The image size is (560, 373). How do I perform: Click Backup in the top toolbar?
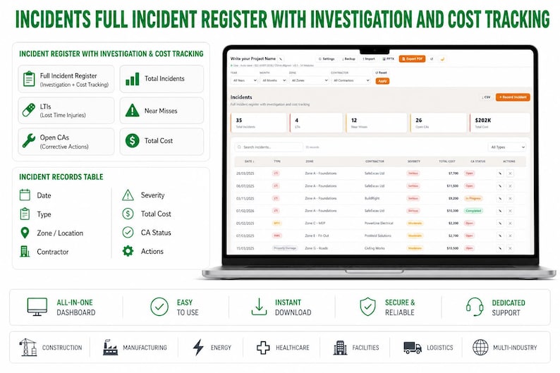348,59
